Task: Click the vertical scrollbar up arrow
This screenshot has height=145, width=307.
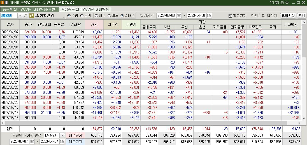Action: (x=304, y=22)
